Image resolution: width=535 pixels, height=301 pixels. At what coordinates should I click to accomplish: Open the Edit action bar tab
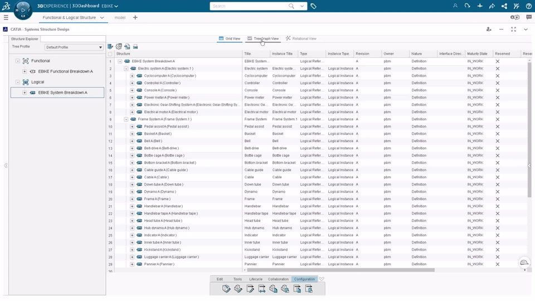pos(220,279)
